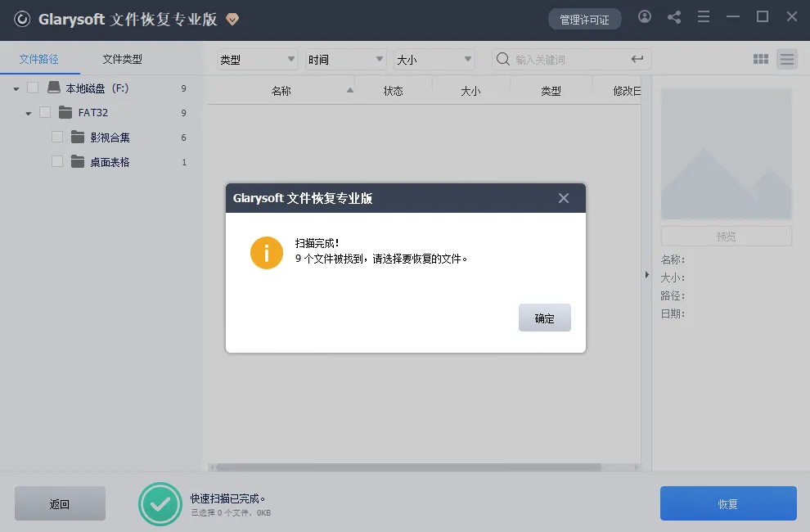Open the 大小 filter dropdown
810x532 pixels.
click(434, 60)
